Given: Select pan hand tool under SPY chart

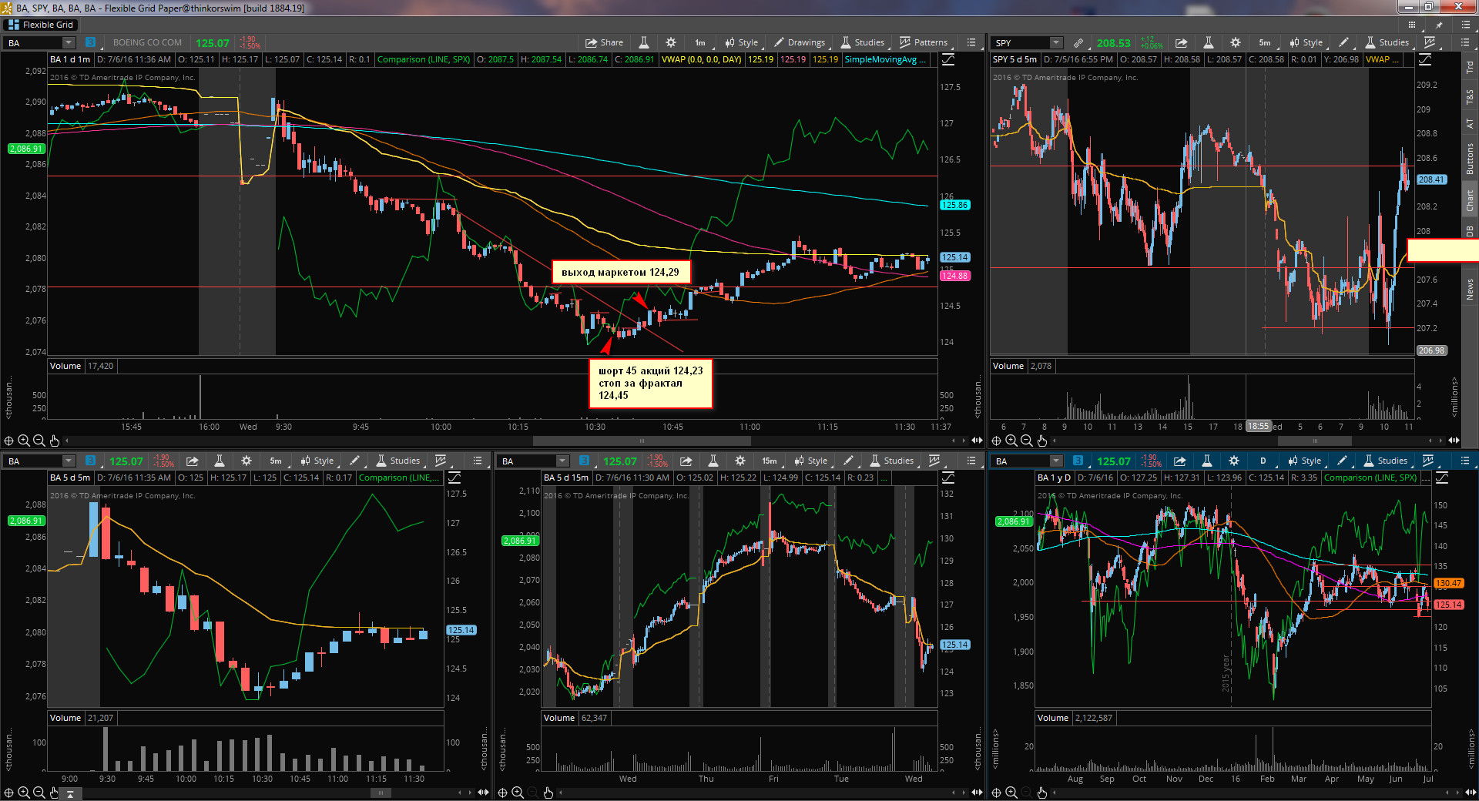Looking at the screenshot, I should coord(1042,441).
